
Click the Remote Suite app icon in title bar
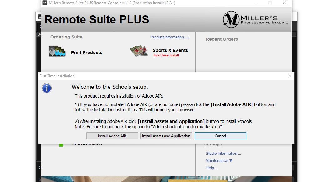coord(45,3)
